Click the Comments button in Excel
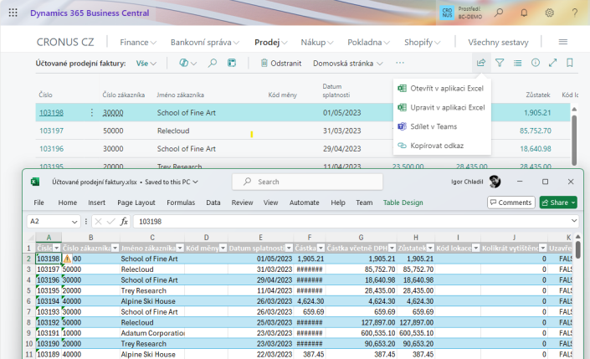590x359 pixels. tap(510, 203)
